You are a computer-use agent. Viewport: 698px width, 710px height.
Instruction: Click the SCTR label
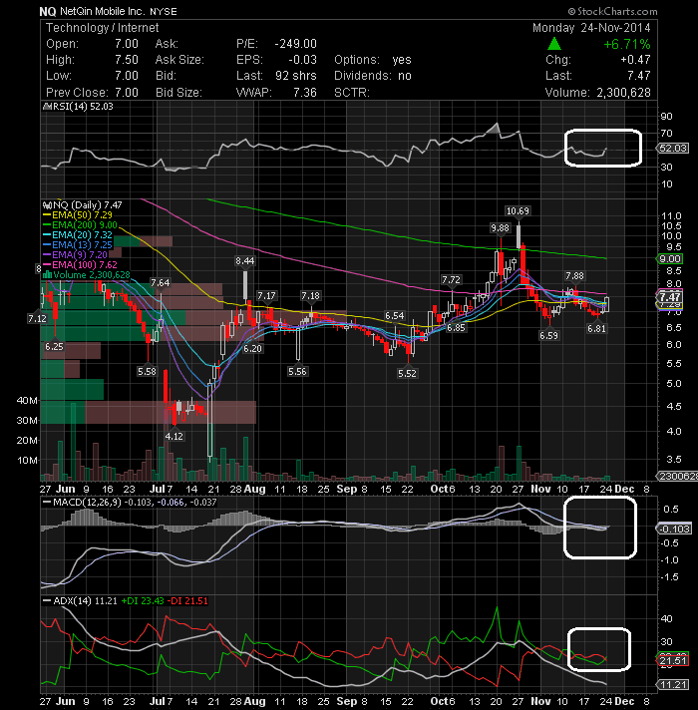tap(352, 93)
